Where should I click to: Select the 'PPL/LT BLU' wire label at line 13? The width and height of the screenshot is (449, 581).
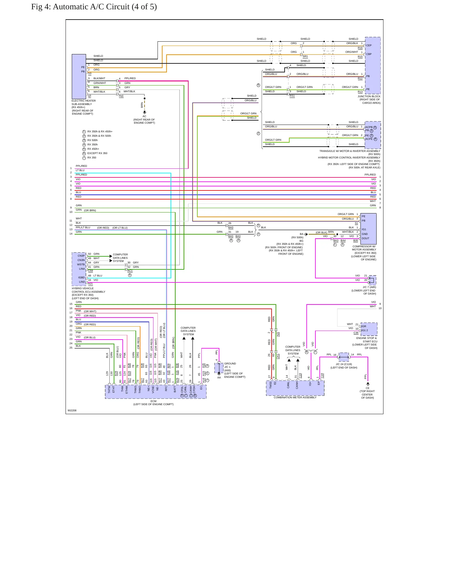pos(83,227)
